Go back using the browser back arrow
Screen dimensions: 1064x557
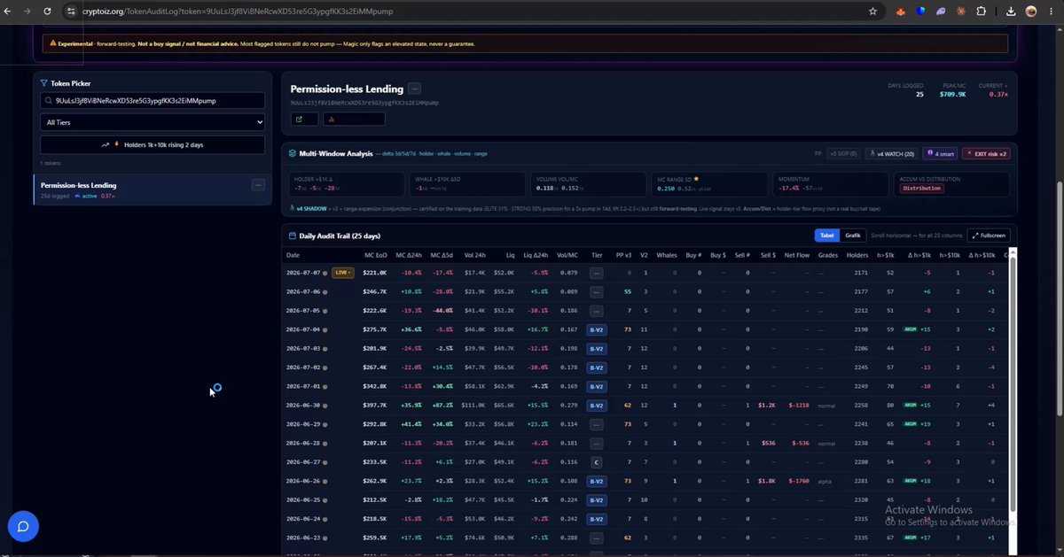click(x=9, y=12)
